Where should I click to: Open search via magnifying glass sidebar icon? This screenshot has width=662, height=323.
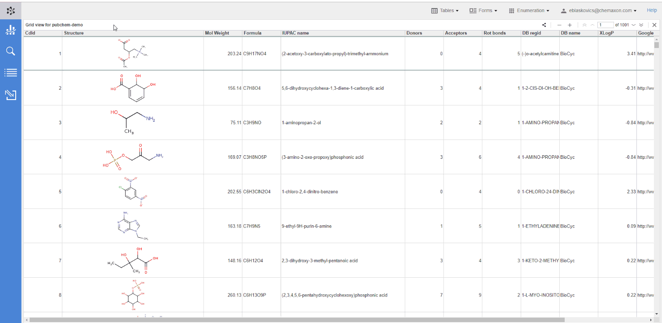[11, 51]
